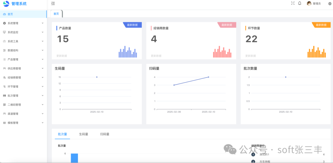
Task: Switch to the 扫码量 tab
Action: point(105,134)
